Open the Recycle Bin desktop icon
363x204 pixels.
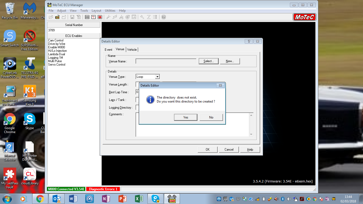(10, 11)
